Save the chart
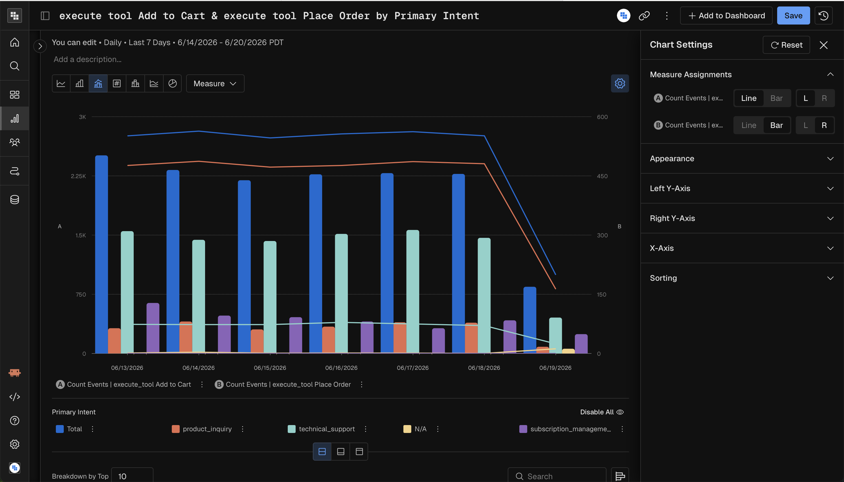Screen dimensions: 844x482 [x=793, y=16]
